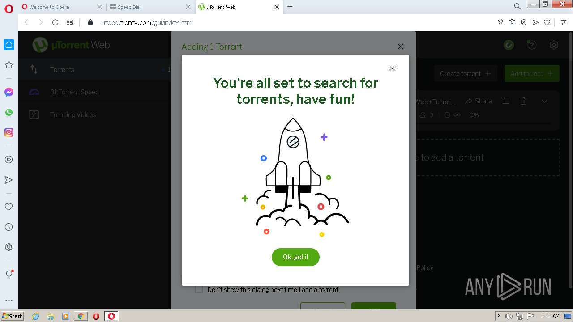Reload the current page
This screenshot has height=322, width=573.
click(x=55, y=22)
